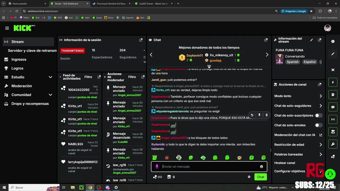Click the Spanish tag chip
The width and height of the screenshot is (340, 191).
pos(293,62)
